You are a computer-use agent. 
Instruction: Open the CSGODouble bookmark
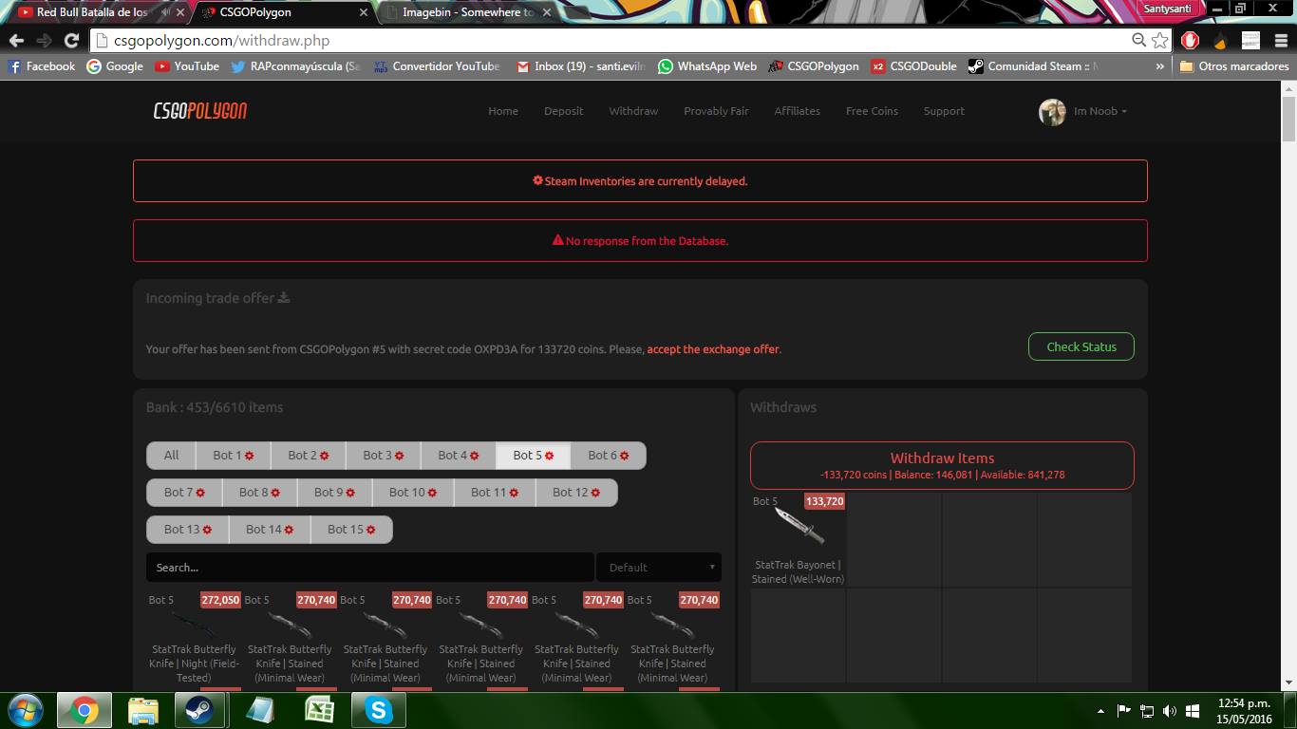pos(914,66)
